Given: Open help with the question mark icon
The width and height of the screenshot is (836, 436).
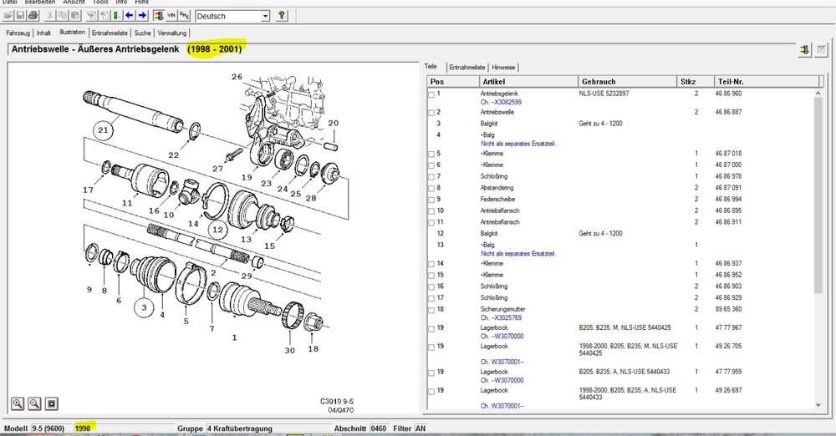Looking at the screenshot, I should tap(282, 16).
